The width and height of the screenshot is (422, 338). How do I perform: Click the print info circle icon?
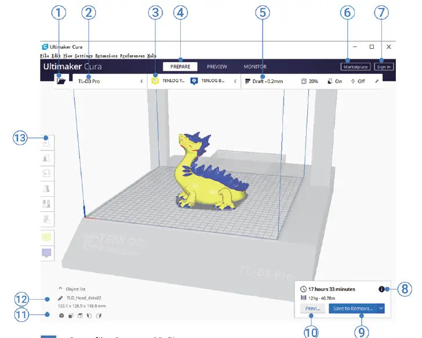(x=381, y=289)
